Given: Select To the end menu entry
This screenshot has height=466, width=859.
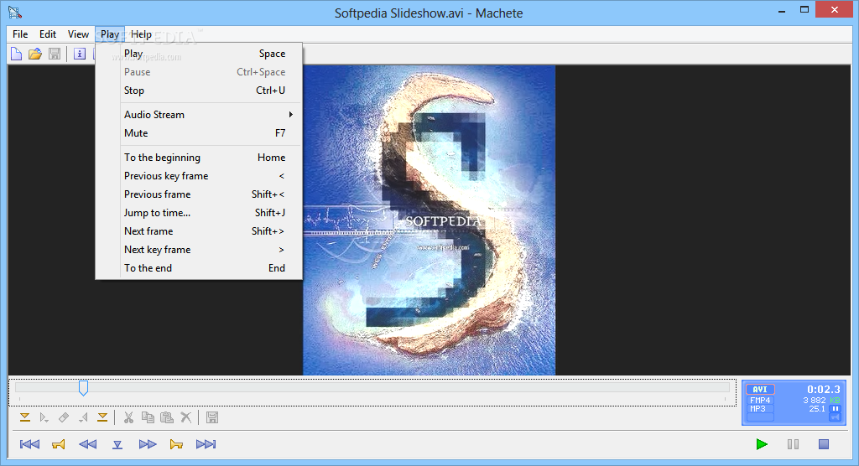Looking at the screenshot, I should 199,267.
